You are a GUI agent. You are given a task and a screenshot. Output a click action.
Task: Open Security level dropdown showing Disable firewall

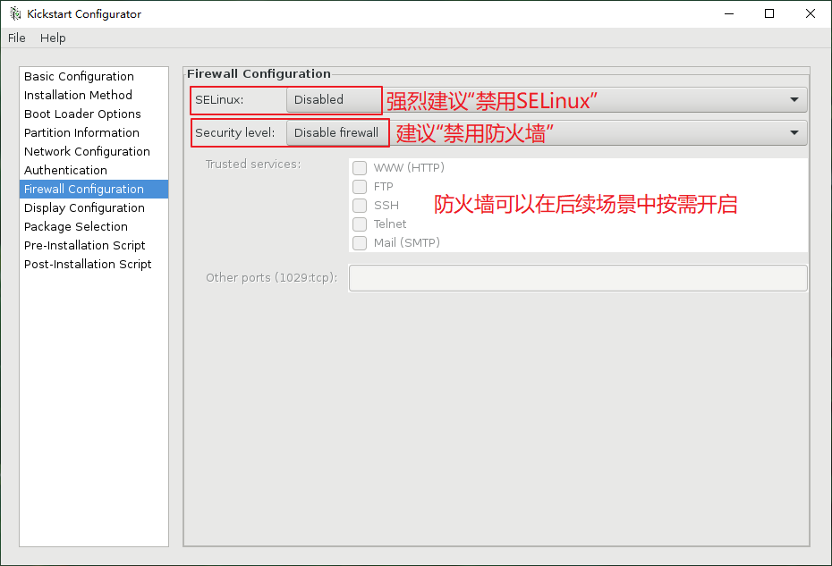tap(547, 132)
